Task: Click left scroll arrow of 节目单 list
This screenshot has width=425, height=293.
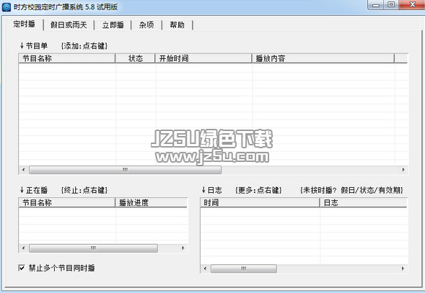Action: click(23, 170)
